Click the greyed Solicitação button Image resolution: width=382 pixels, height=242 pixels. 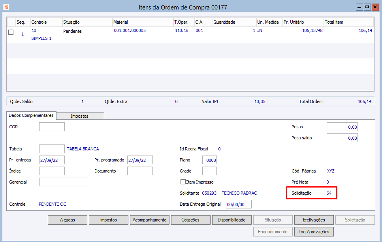coord(355,220)
